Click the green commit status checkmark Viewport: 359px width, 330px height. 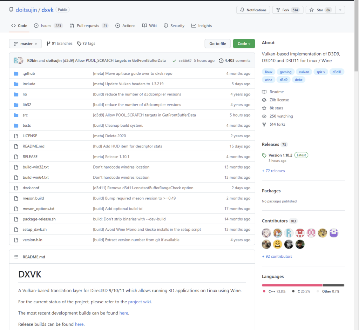coord(174,61)
